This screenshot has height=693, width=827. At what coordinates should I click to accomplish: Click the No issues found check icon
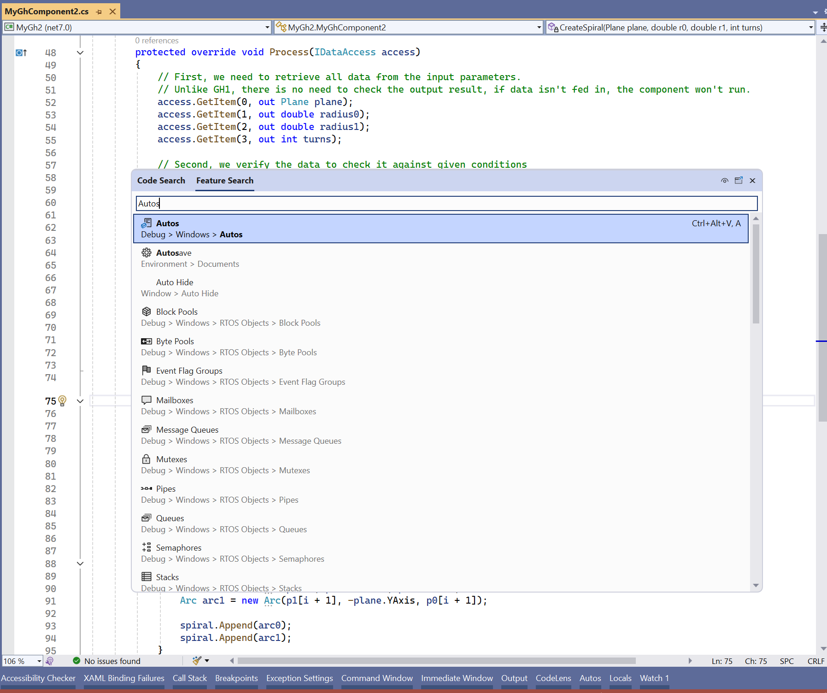(x=76, y=661)
